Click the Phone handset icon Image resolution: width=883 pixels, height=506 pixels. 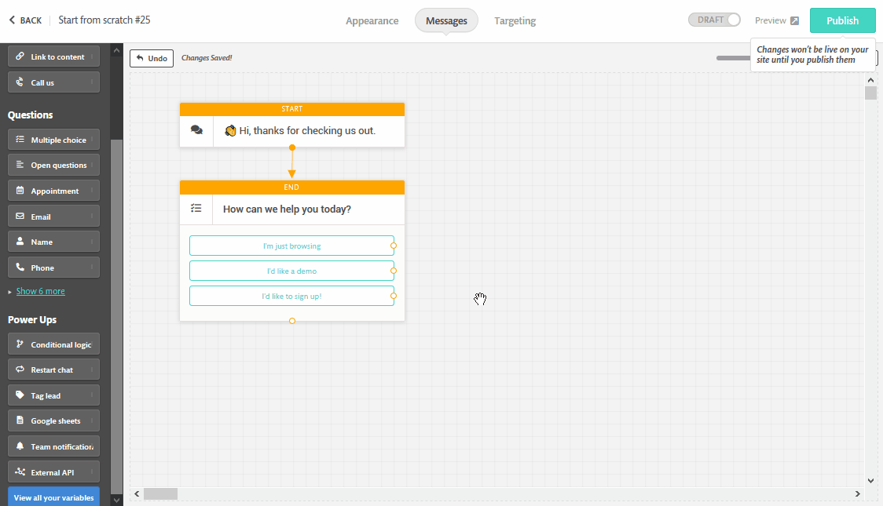(20, 267)
